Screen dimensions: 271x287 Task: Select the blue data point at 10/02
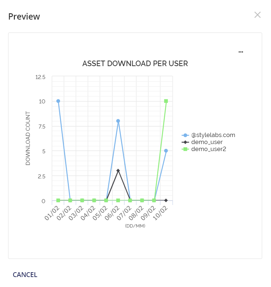166,151
